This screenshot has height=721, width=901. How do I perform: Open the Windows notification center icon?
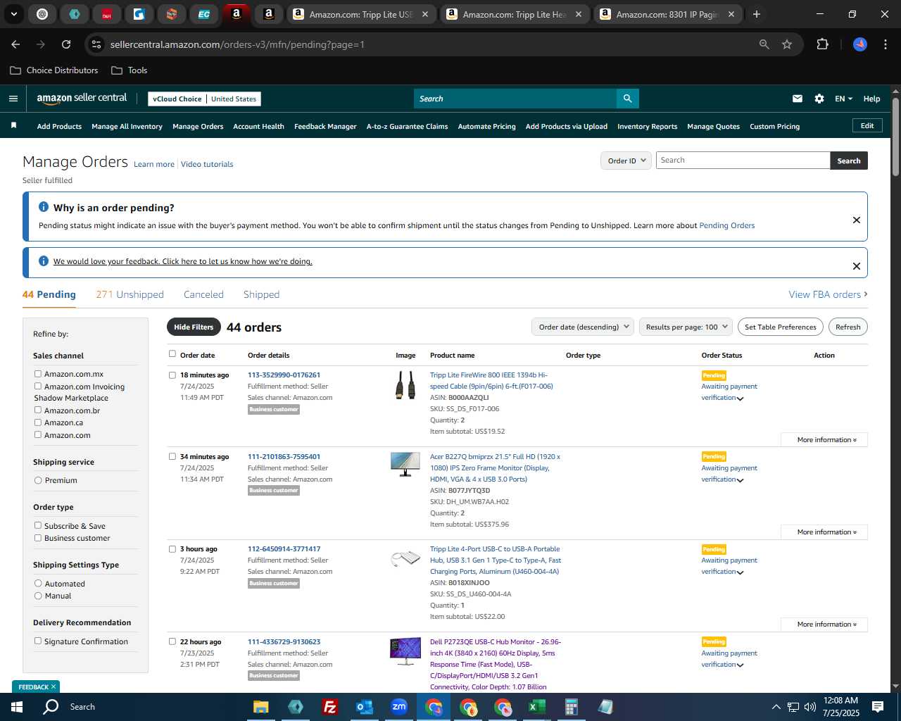coord(878,707)
